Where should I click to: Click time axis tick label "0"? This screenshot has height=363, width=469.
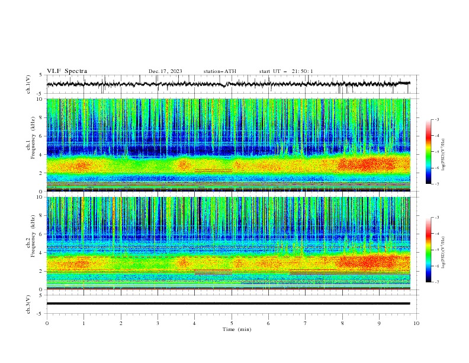point(47,323)
